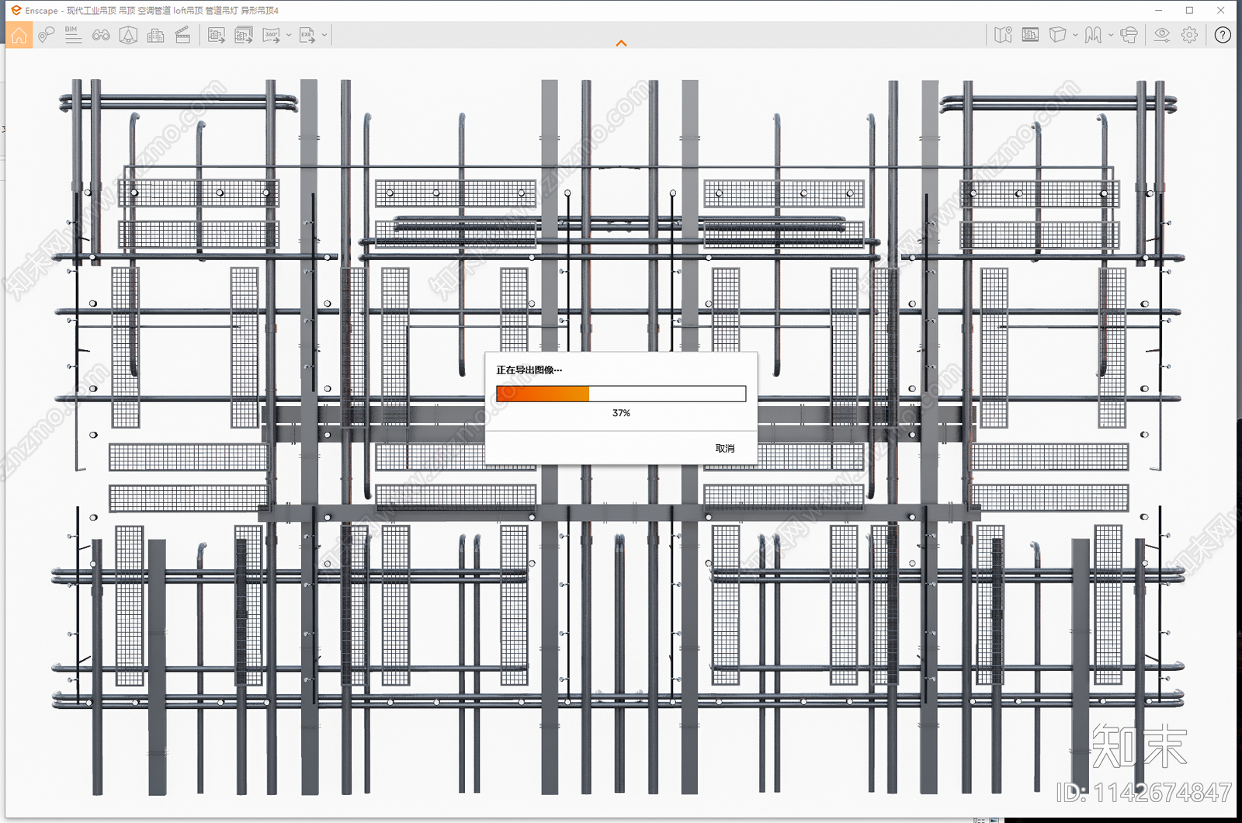Open collaborative annotations with the pin icon

coord(47,35)
